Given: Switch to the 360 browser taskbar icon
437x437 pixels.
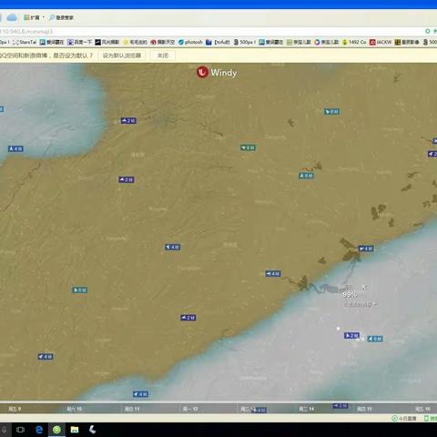Looking at the screenshot, I should pyautogui.click(x=56, y=430).
